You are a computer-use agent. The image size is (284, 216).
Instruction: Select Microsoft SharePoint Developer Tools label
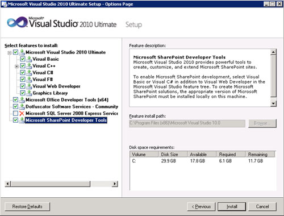(x=66, y=121)
